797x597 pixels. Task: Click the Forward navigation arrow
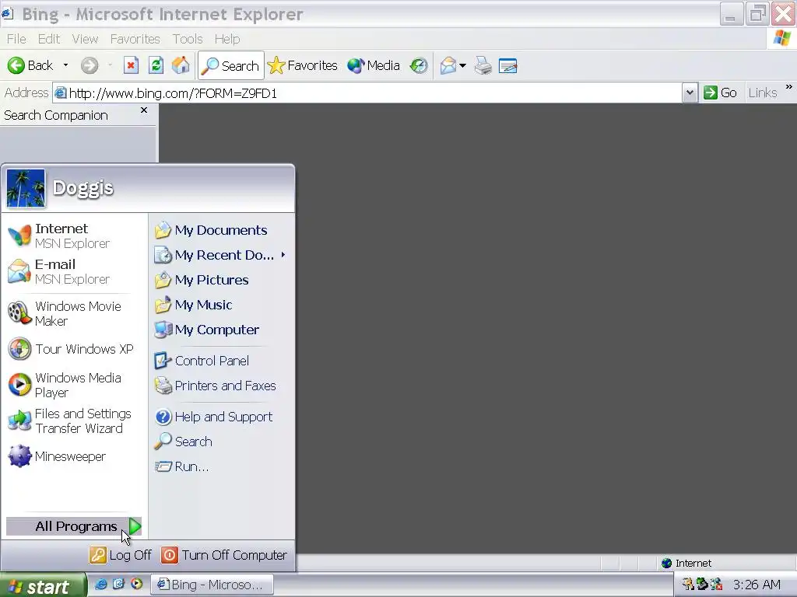click(90, 65)
